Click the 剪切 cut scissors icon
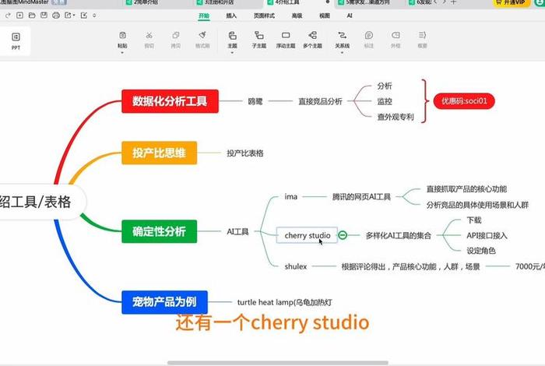The height and width of the screenshot is (366, 545). pos(149,35)
